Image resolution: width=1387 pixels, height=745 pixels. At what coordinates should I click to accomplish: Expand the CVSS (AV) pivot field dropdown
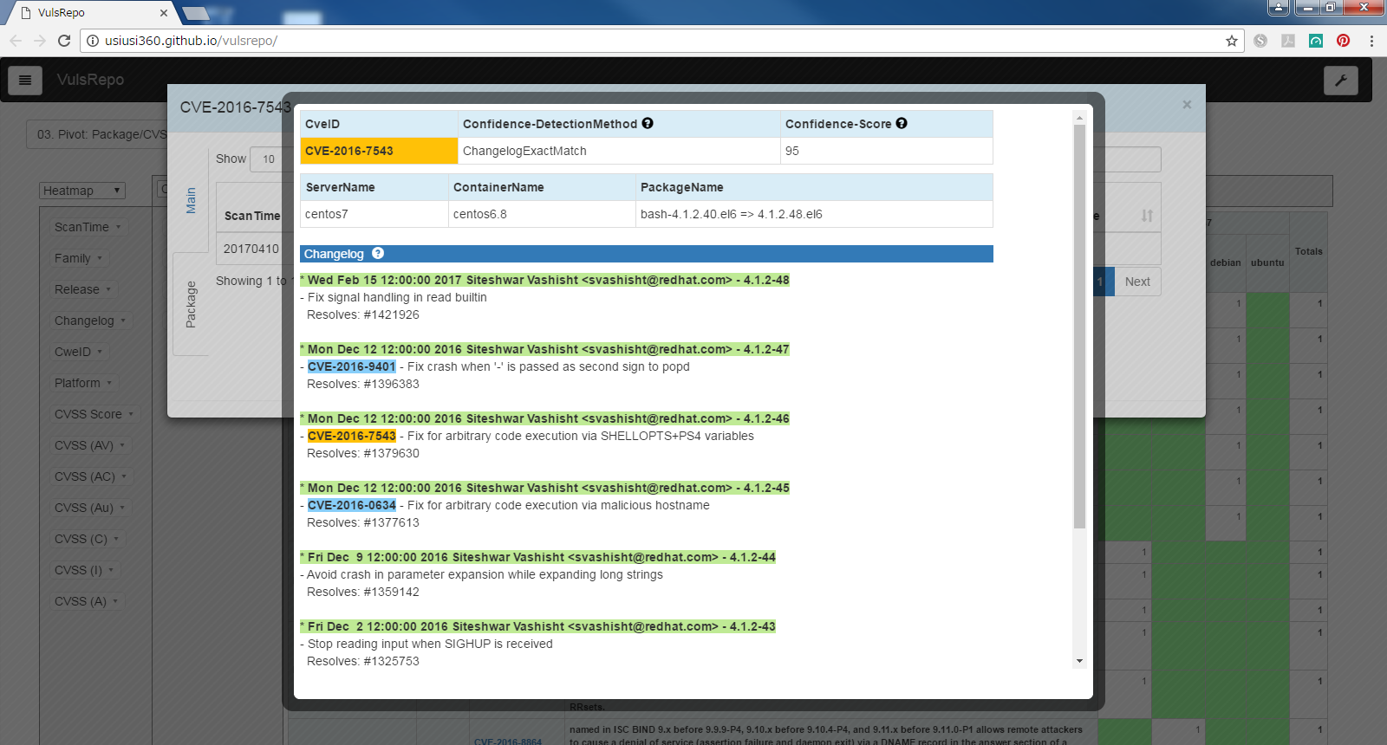[122, 445]
